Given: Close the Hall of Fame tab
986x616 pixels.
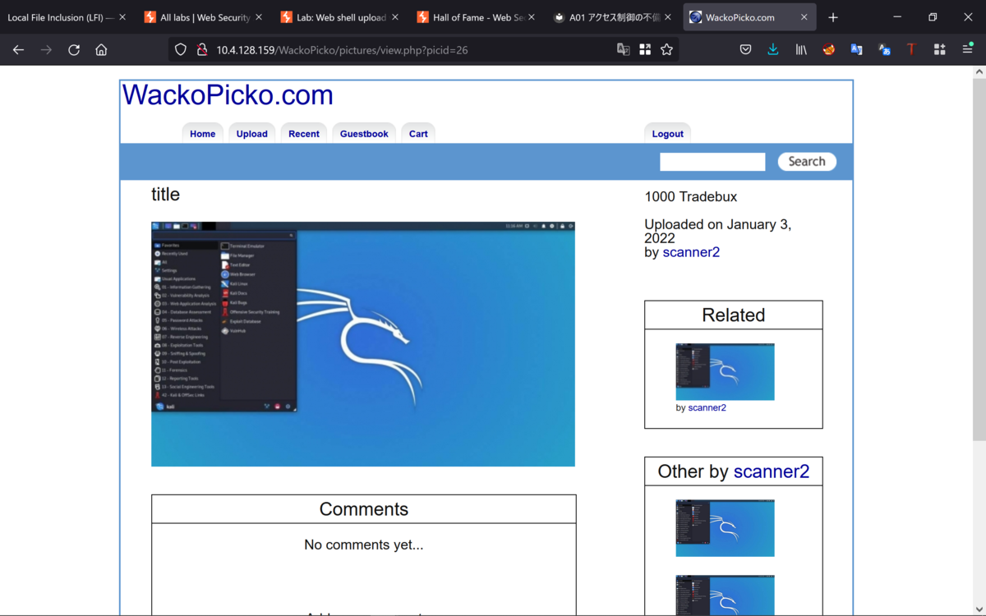Looking at the screenshot, I should [x=532, y=17].
